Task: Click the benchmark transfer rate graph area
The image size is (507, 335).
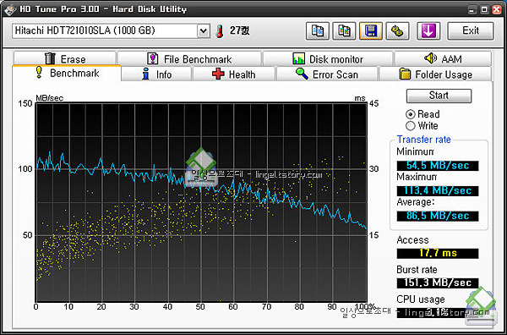Action: pos(201,203)
